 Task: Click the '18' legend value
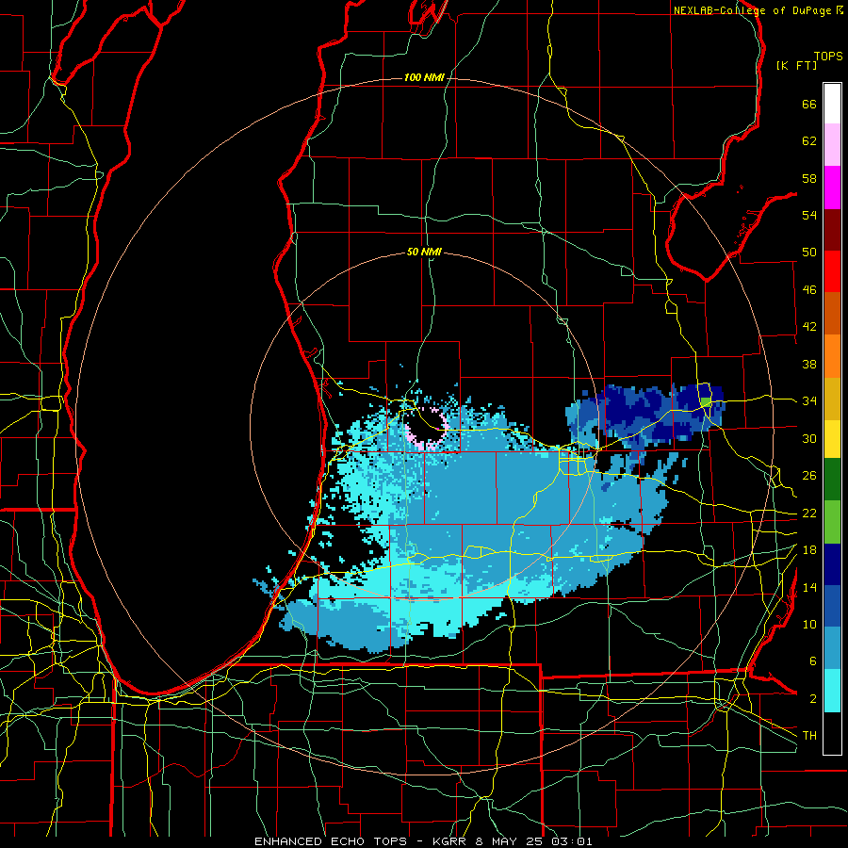(x=809, y=550)
